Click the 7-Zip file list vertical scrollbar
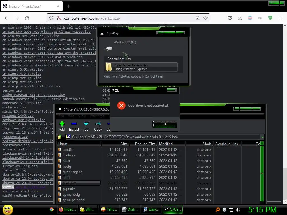Image resolution: width=287 pixels, height=215 pixels. [262, 173]
